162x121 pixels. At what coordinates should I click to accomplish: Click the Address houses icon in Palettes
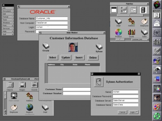pos(131,21)
